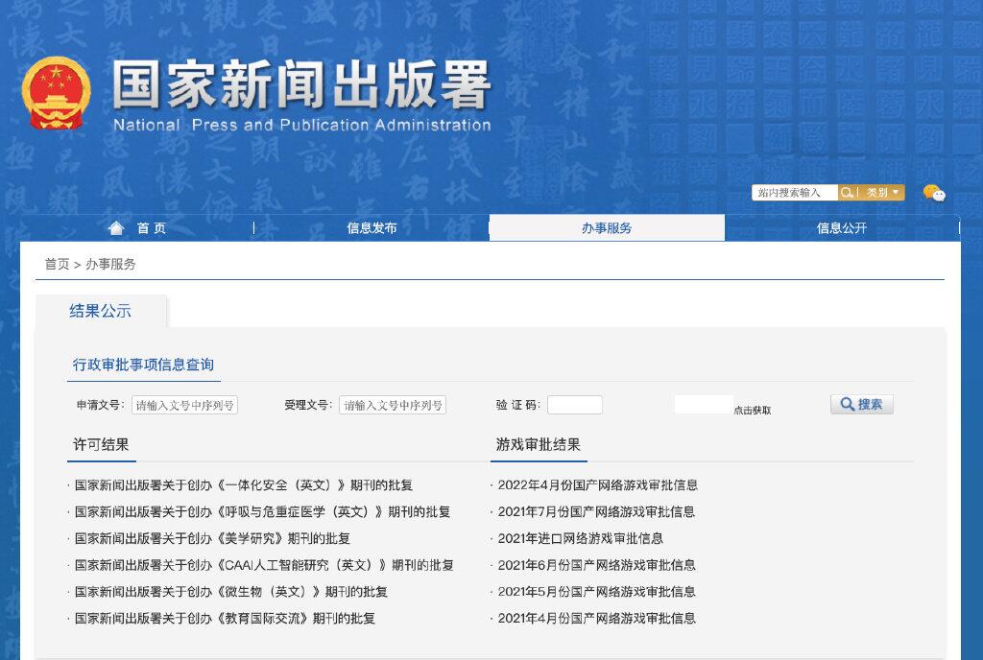This screenshot has height=660, width=983.
Task: Open 2022年4月份国产网络游戏审批信息
Action: [593, 484]
